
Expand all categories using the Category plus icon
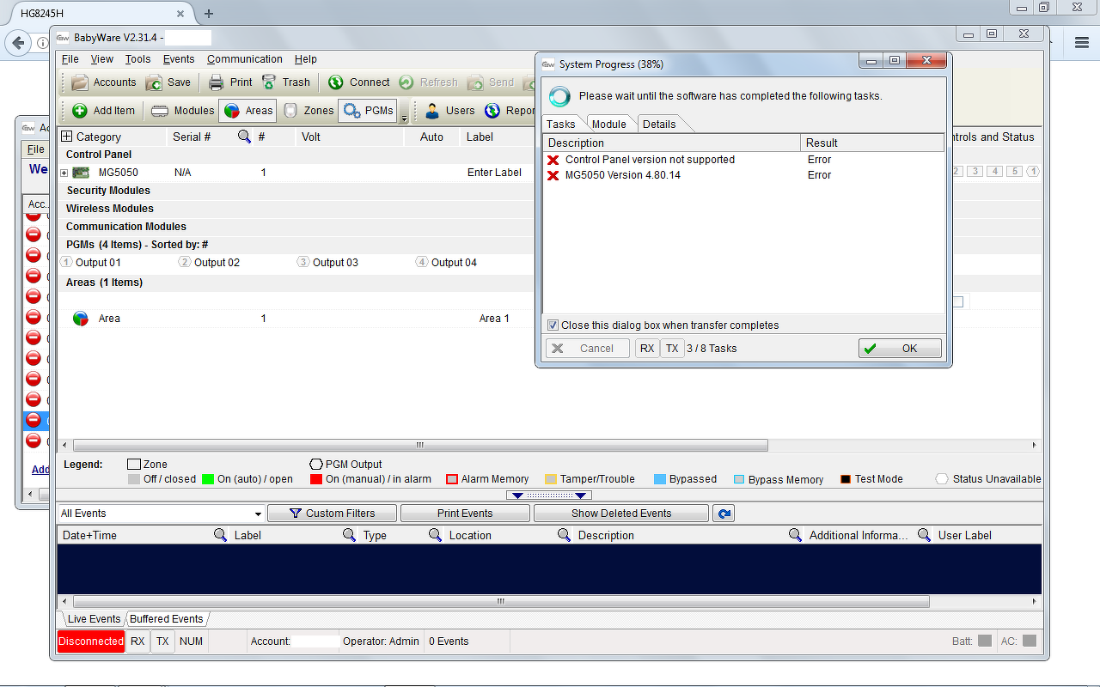(66, 137)
